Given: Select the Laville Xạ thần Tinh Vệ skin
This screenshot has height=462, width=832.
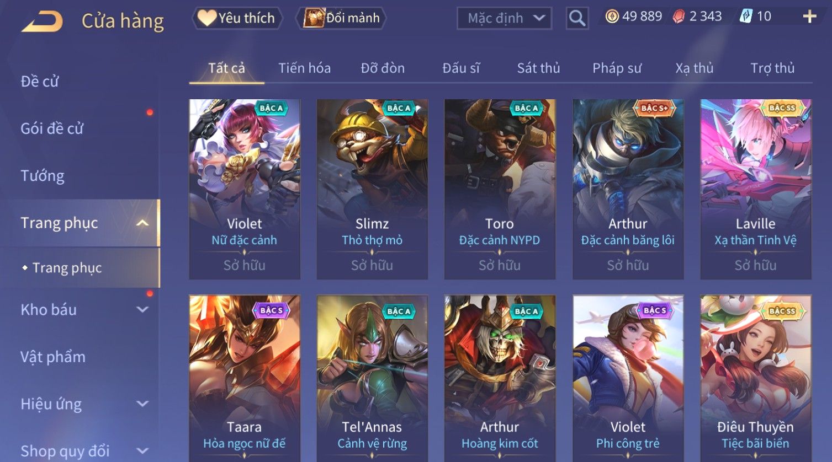Looking at the screenshot, I should (755, 189).
